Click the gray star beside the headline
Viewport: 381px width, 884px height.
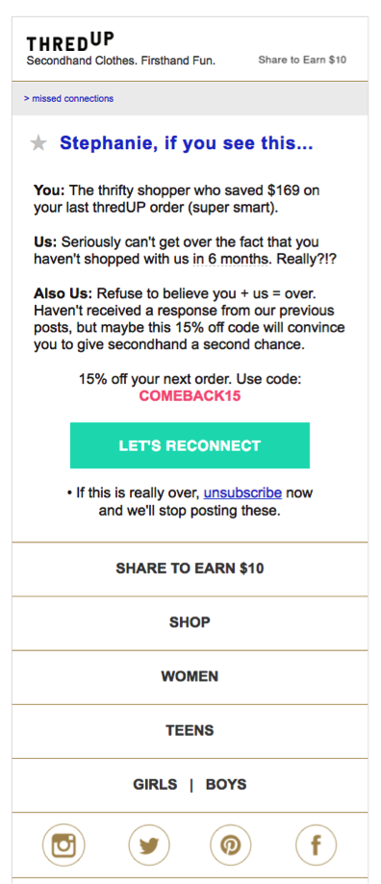pos(38,143)
